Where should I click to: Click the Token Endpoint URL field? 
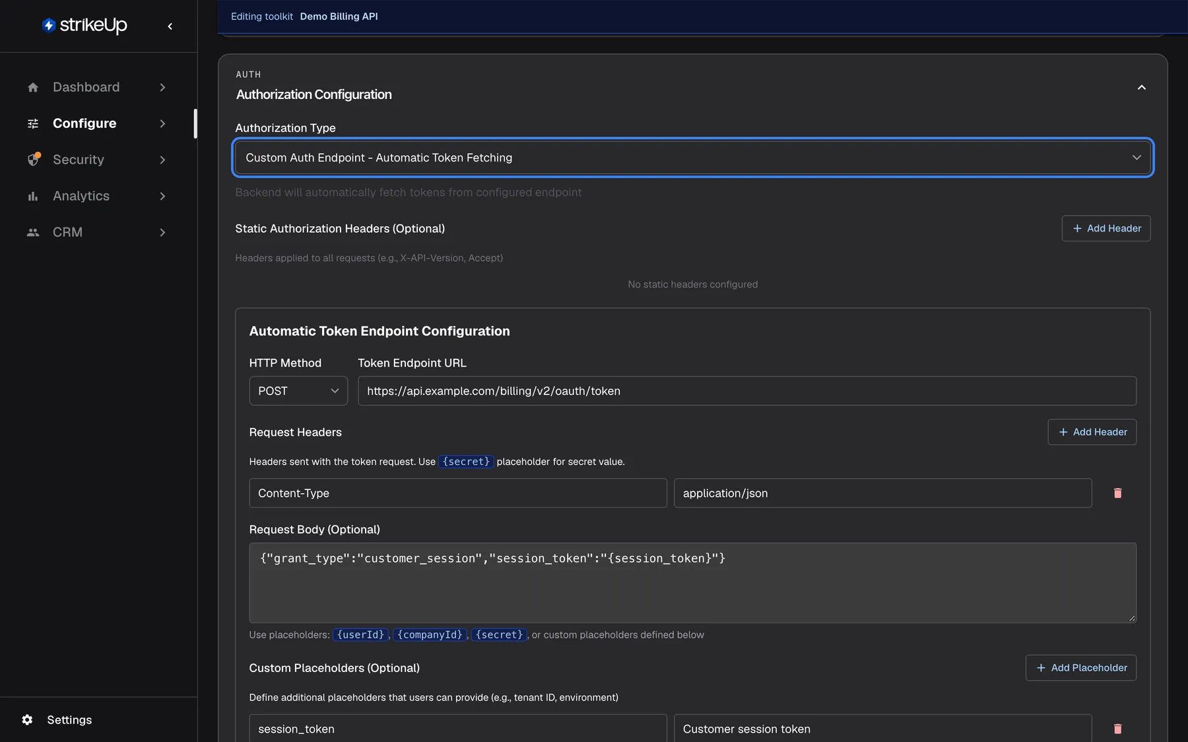click(x=747, y=391)
